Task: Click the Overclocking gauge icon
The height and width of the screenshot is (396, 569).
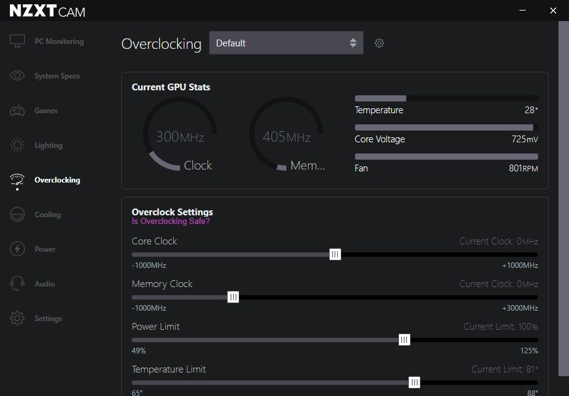Action: pyautogui.click(x=17, y=181)
